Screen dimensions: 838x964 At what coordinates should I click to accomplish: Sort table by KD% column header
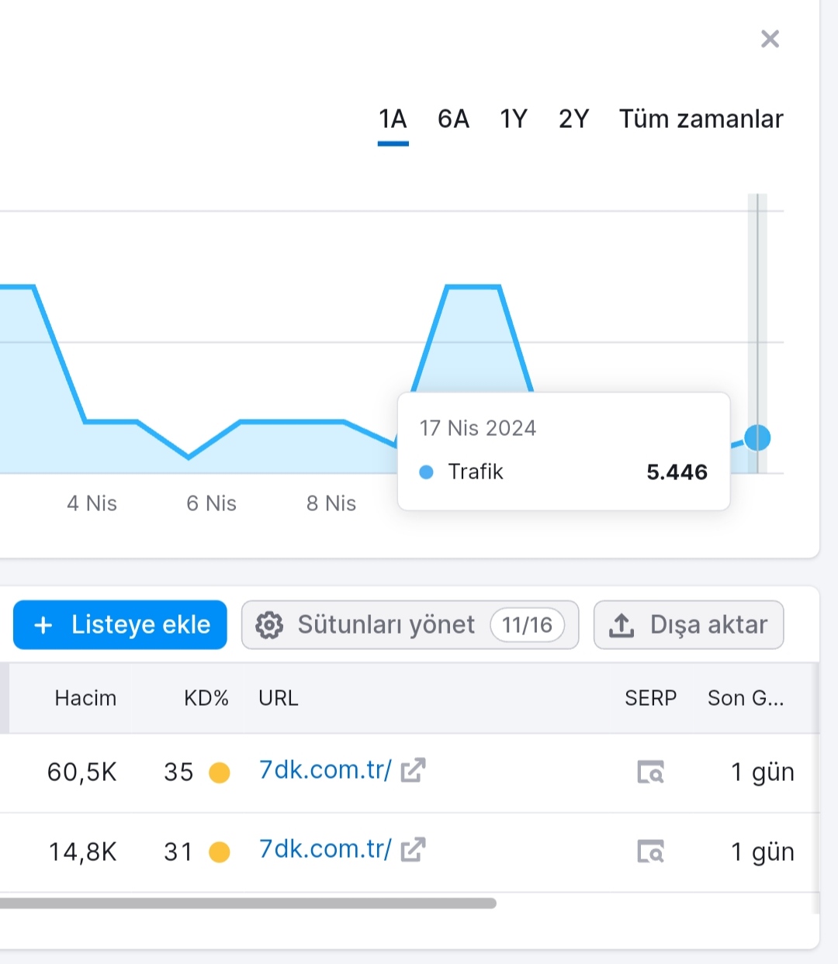tap(206, 698)
